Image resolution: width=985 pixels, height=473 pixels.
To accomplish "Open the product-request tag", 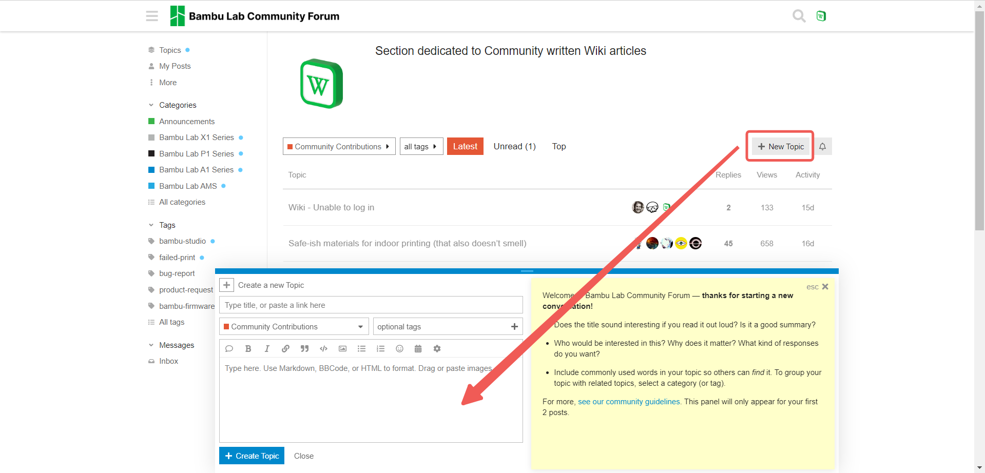I will (181, 290).
